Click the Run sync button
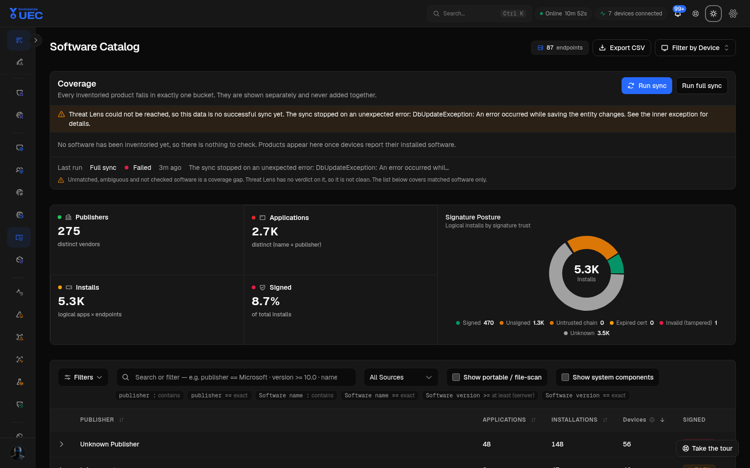 [x=647, y=86]
